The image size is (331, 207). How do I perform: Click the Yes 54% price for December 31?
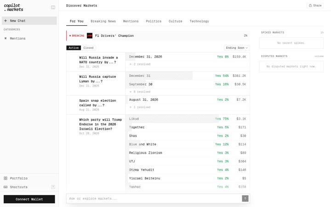[222, 76]
